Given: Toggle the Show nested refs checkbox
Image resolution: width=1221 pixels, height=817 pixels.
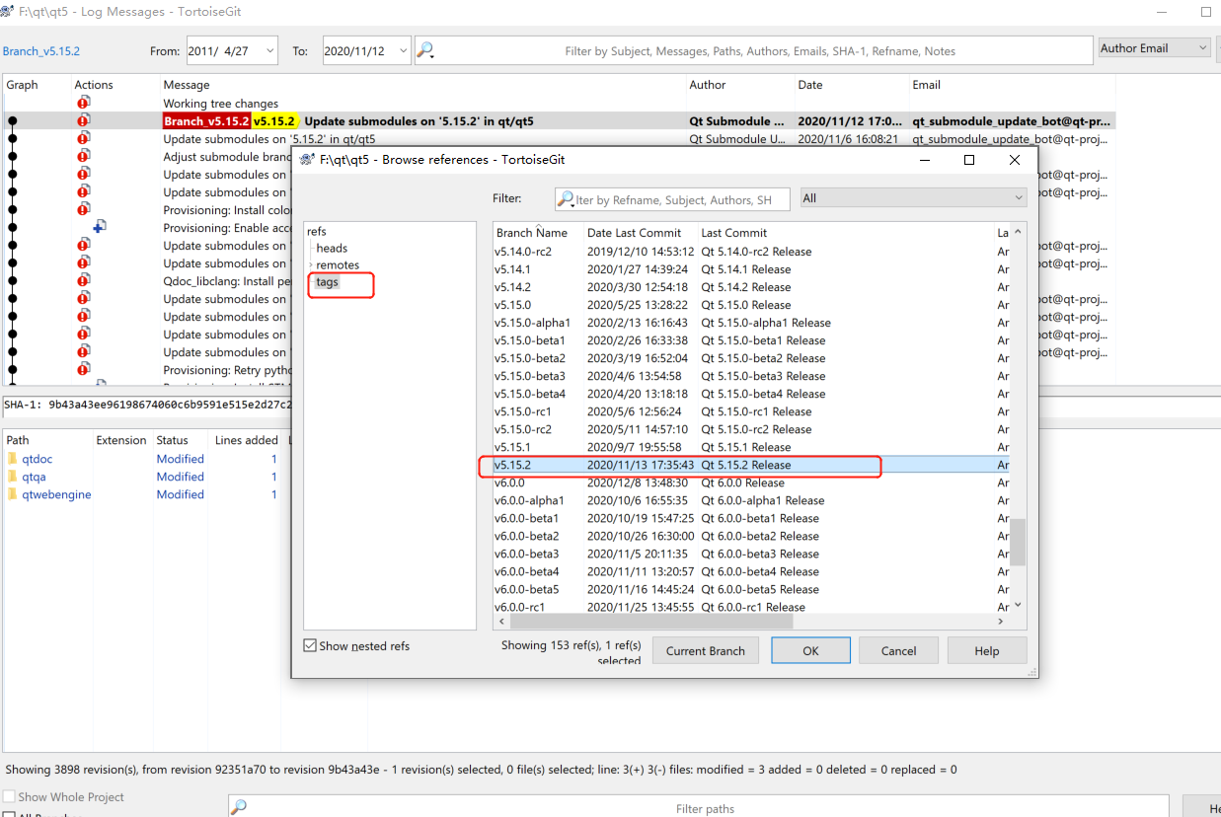Looking at the screenshot, I should pos(311,646).
